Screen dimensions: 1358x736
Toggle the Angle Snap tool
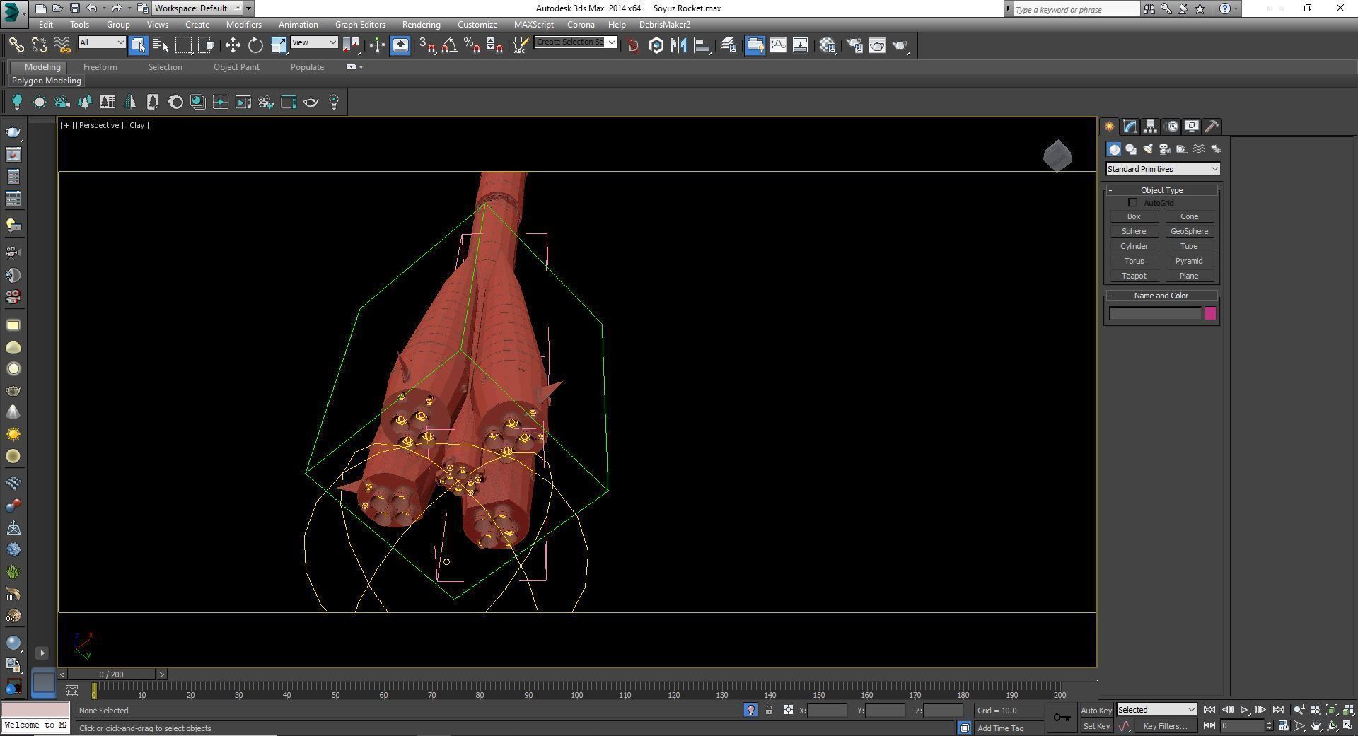point(449,45)
